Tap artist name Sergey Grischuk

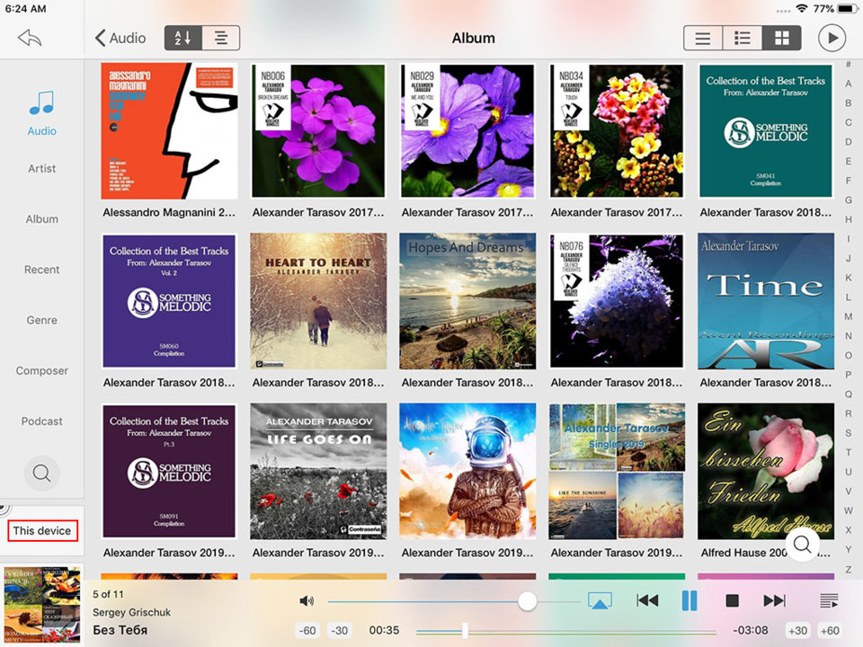(131, 612)
